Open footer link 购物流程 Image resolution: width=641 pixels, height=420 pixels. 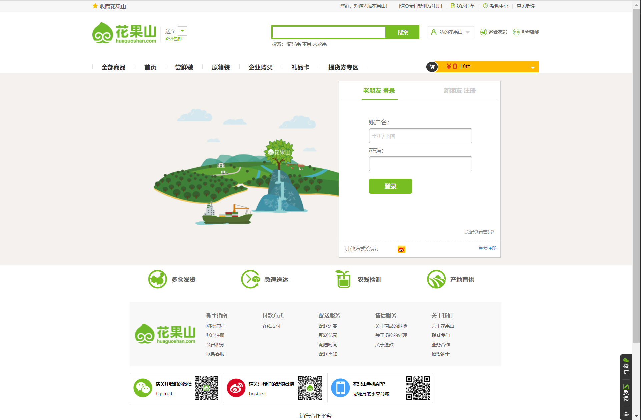215,326
